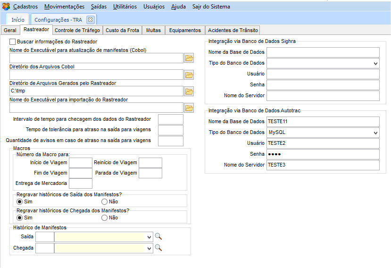Select Sim for Regravar históricos de Chegada
Image resolution: width=391 pixels, height=268 pixels.
point(20,218)
